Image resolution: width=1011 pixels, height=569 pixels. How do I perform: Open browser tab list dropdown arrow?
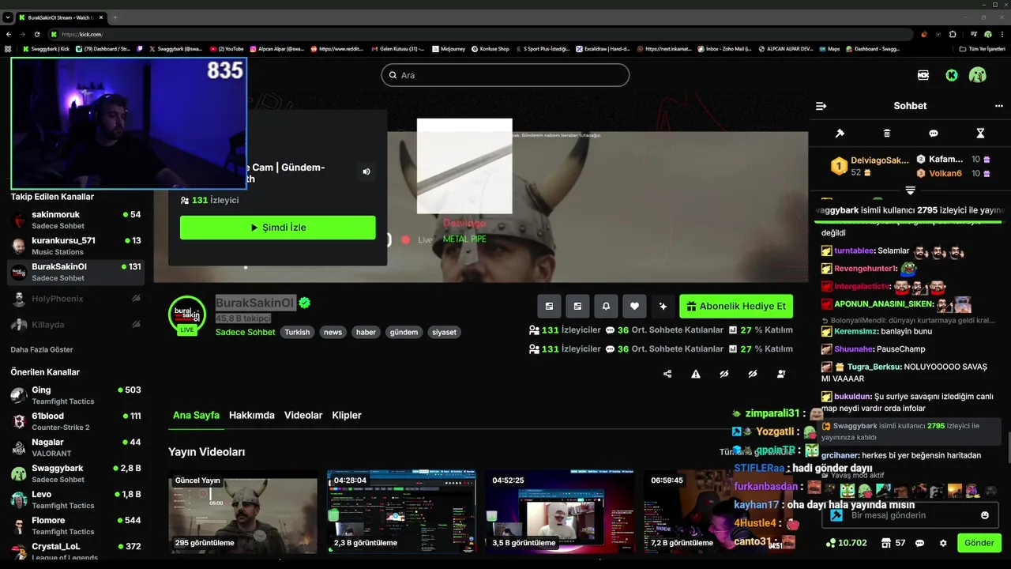7,17
